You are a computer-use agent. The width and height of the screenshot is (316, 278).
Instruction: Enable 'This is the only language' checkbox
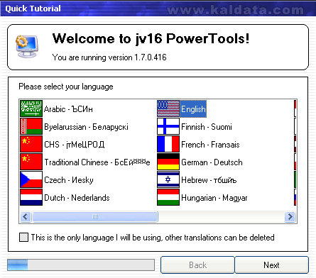[23, 237]
